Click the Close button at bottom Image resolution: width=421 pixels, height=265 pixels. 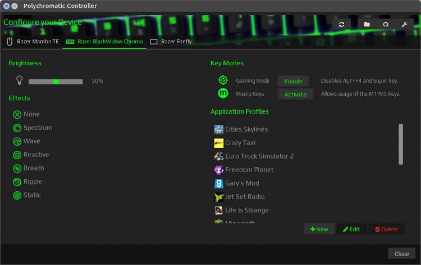pyautogui.click(x=402, y=254)
